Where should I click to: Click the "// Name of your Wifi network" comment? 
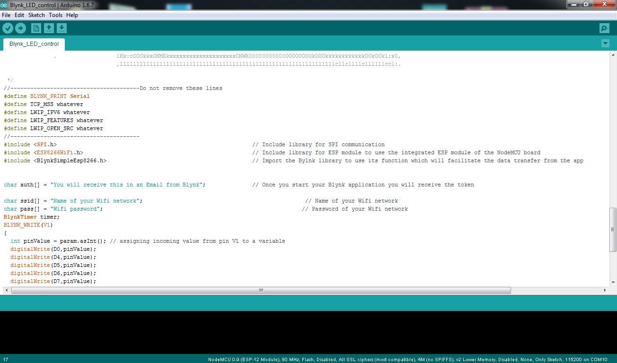[x=352, y=201]
